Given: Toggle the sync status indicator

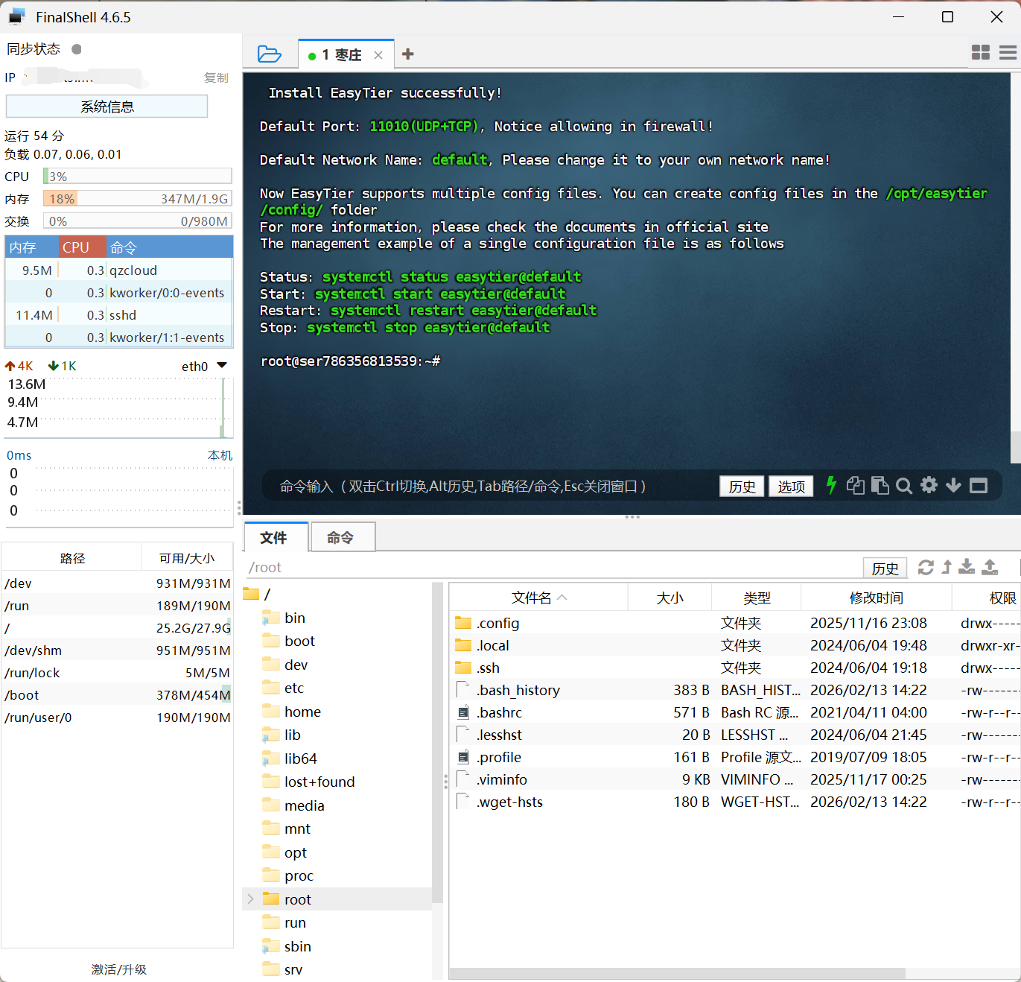Looking at the screenshot, I should (x=76, y=49).
